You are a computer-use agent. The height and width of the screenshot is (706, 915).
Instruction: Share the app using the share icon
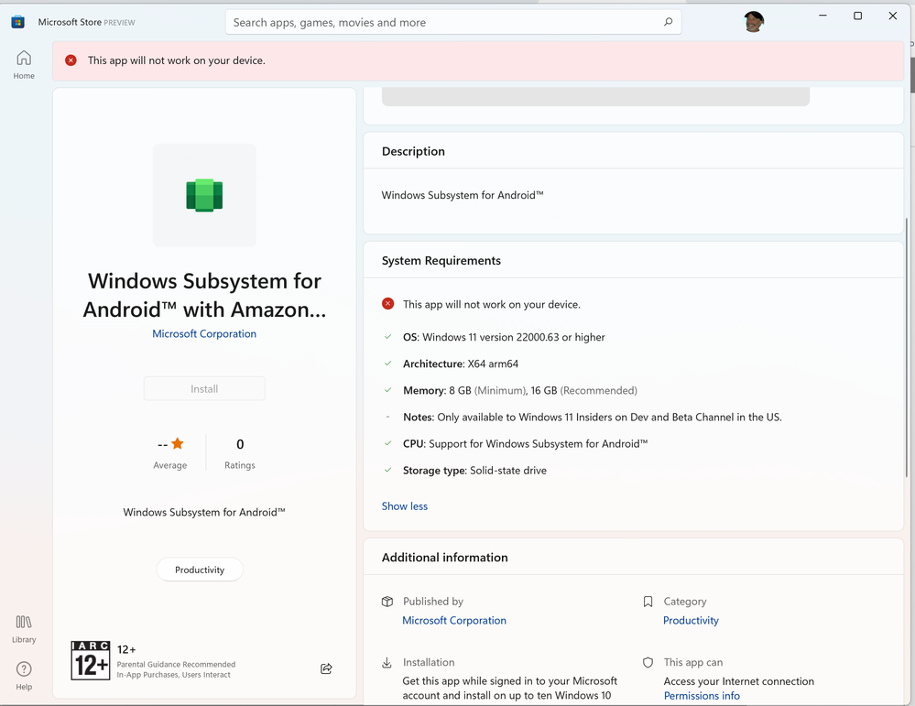[x=325, y=668]
